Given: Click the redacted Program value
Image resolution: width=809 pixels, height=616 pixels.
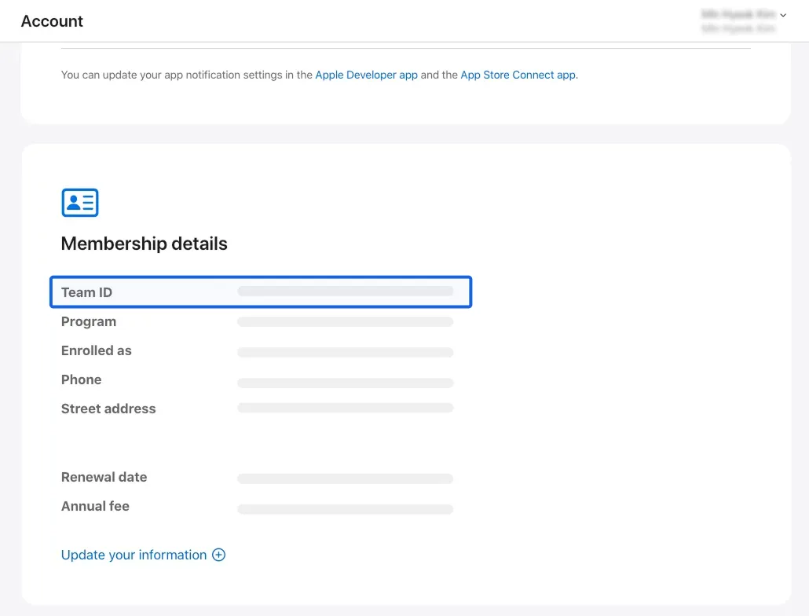Looking at the screenshot, I should 345,322.
